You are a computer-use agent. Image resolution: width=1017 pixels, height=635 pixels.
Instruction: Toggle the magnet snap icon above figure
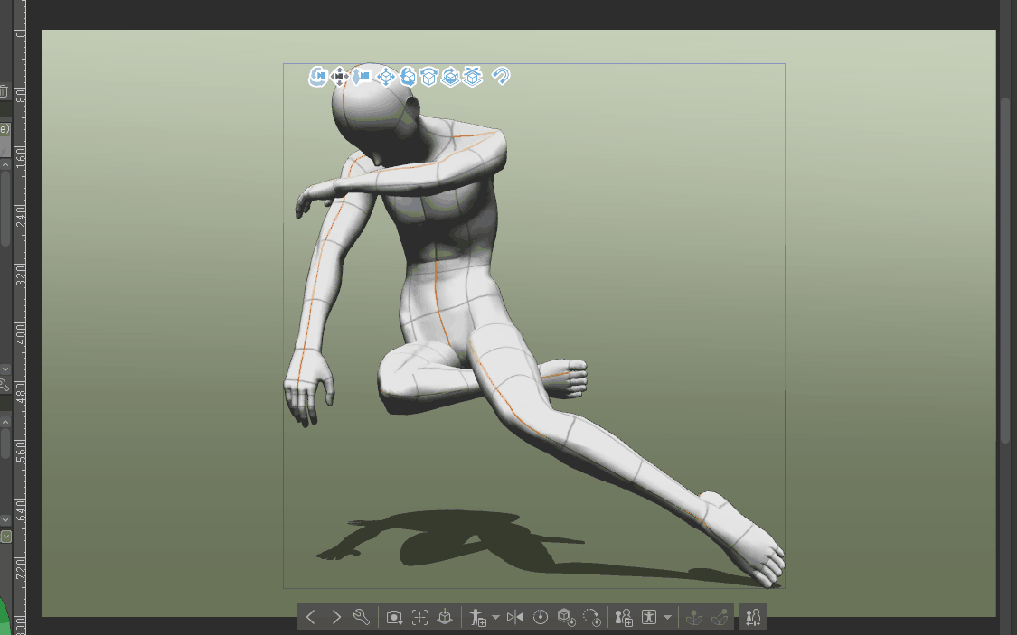point(501,77)
